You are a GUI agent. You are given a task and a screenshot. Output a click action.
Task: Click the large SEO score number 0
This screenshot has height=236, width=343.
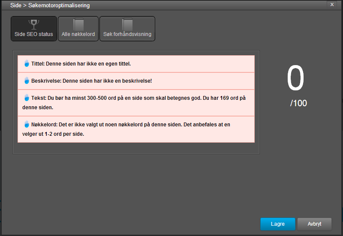pyautogui.click(x=295, y=79)
